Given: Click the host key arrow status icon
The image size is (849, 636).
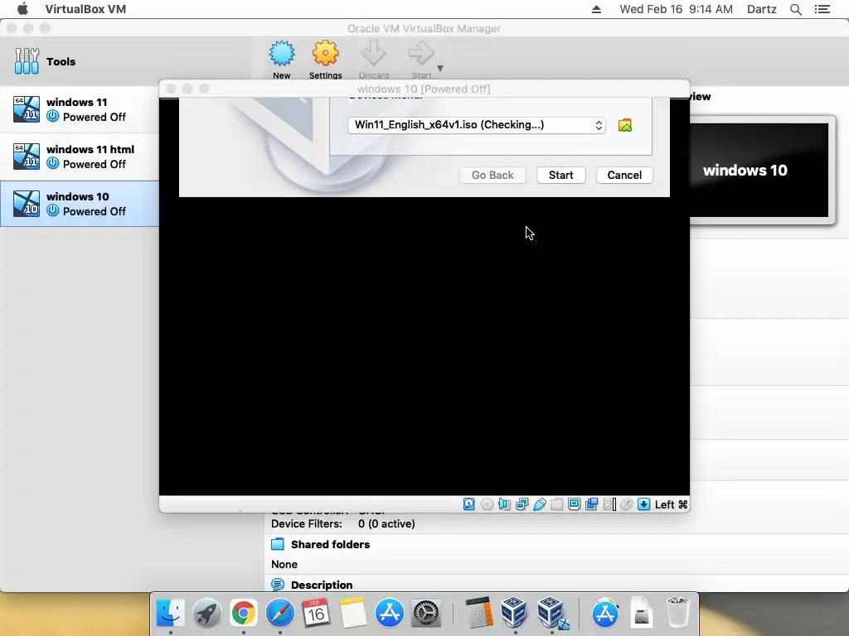Looking at the screenshot, I should coord(643,504).
